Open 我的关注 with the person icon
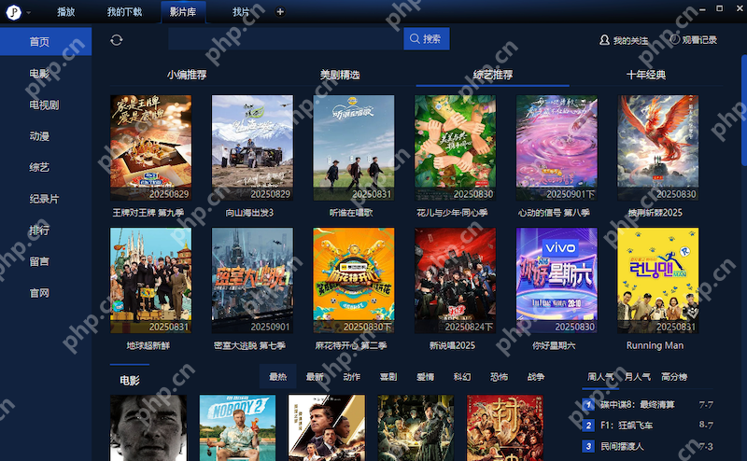The height and width of the screenshot is (461, 747). (x=624, y=40)
